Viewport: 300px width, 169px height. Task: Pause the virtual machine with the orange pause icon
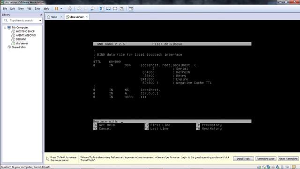[x=56, y=8]
